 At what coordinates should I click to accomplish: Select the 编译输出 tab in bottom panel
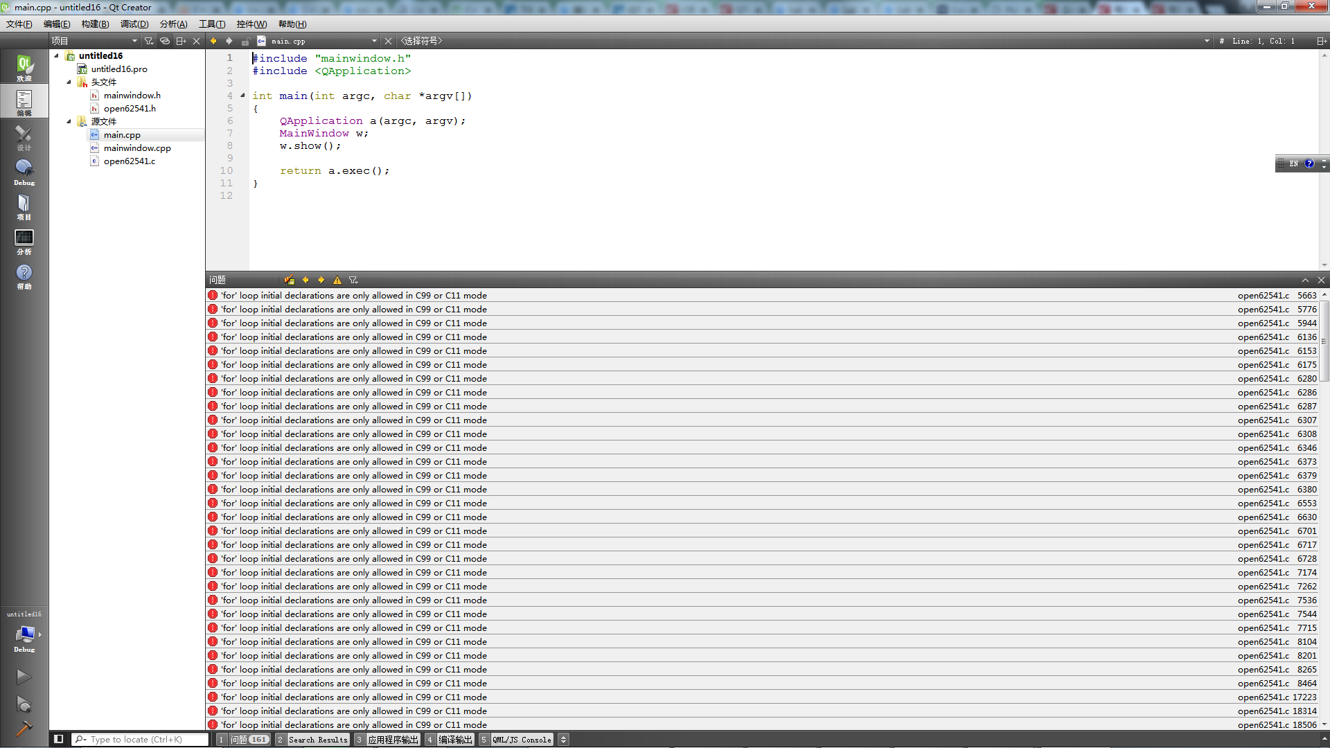(x=455, y=739)
